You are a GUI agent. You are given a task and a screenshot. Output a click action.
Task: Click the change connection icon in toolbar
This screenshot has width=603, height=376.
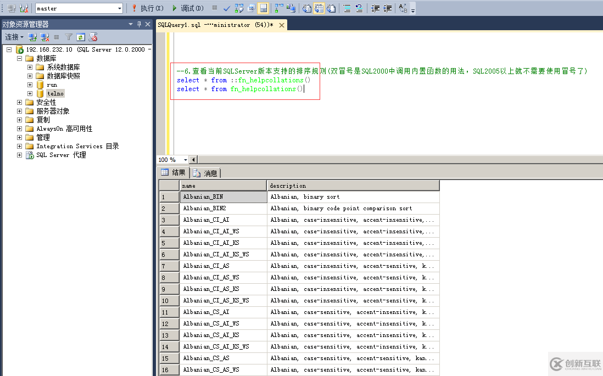pos(24,8)
